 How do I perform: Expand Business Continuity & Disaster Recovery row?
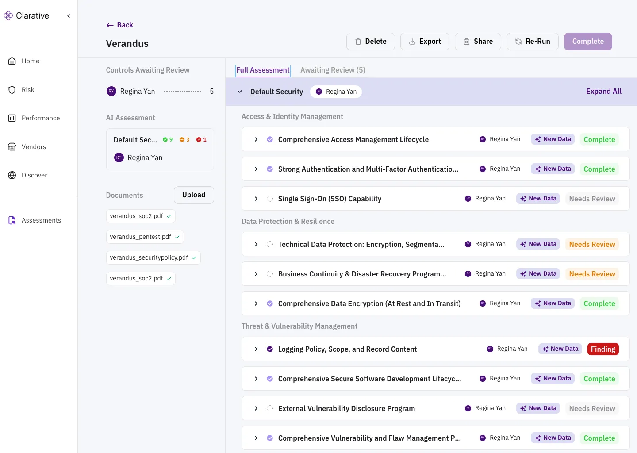256,274
